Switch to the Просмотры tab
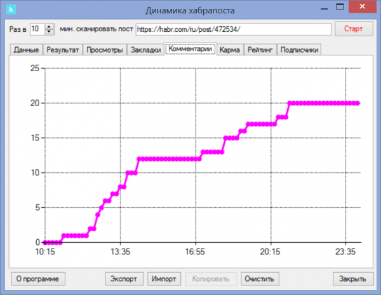 pos(105,50)
